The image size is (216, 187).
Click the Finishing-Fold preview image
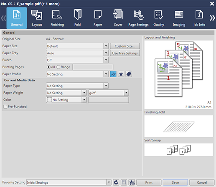(x=179, y=126)
